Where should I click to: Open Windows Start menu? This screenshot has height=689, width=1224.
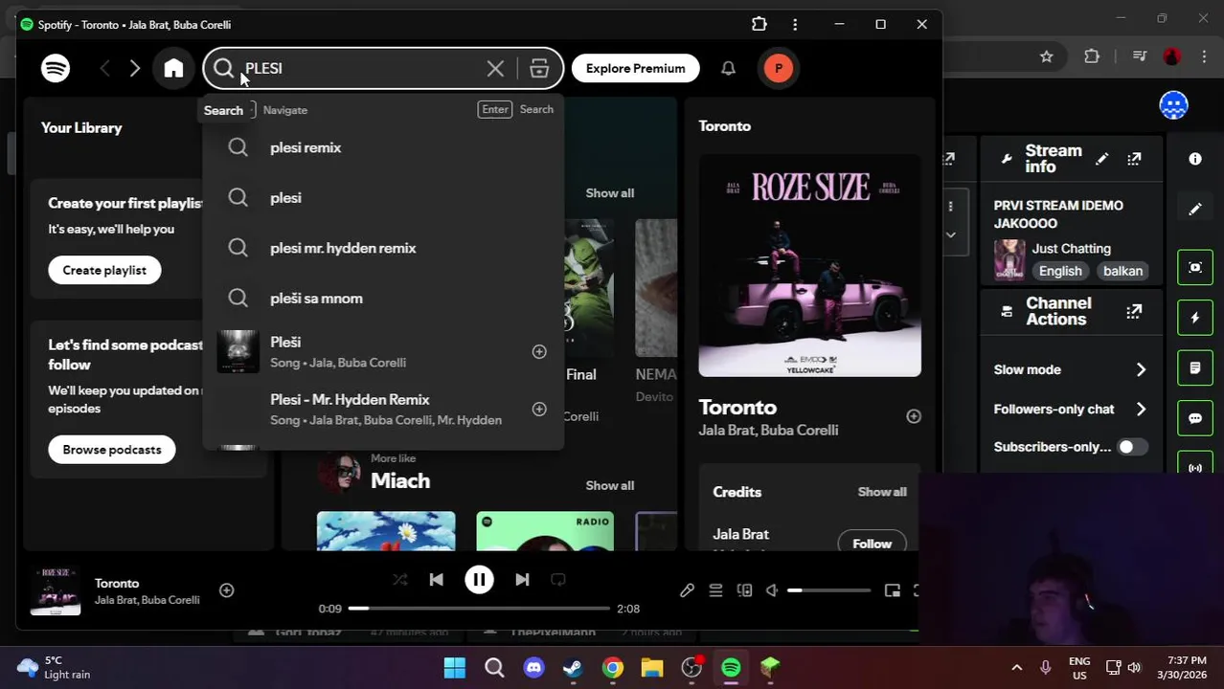click(454, 667)
